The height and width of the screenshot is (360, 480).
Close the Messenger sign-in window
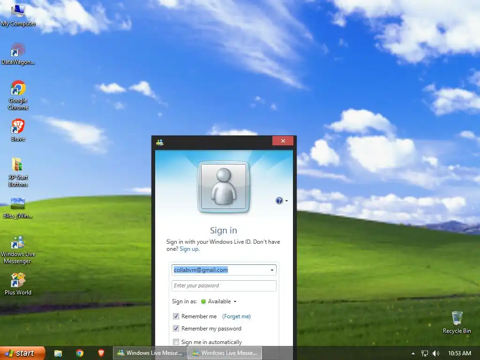point(283,141)
